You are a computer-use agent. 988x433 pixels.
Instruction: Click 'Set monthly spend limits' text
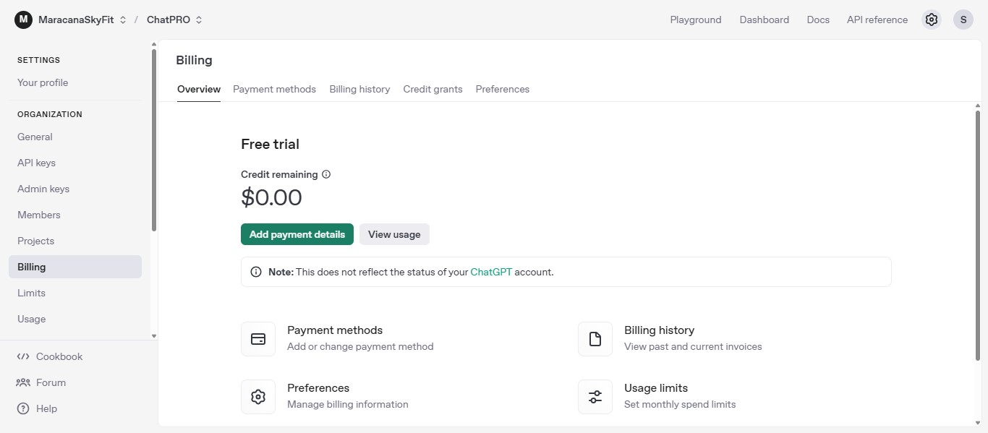680,404
